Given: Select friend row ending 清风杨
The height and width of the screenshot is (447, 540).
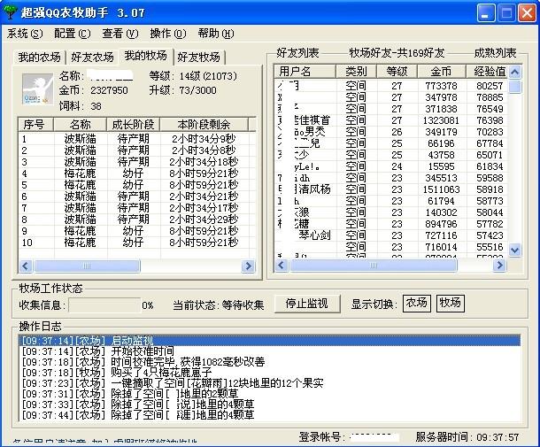Looking at the screenshot, I should point(391,189).
